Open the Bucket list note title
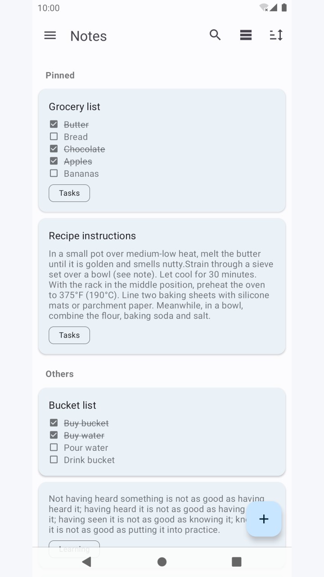Viewport: 324px width, 577px height. point(72,405)
